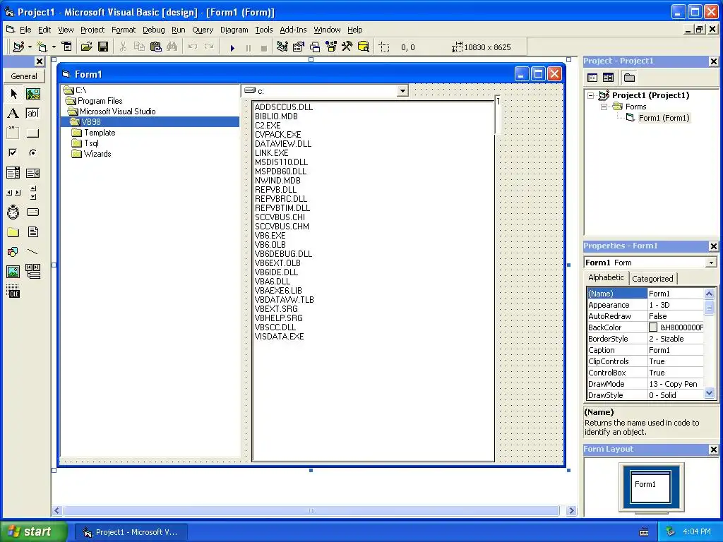Select the Data control tool
Image resolution: width=723 pixels, height=542 pixels.
pyautogui.click(x=32, y=272)
